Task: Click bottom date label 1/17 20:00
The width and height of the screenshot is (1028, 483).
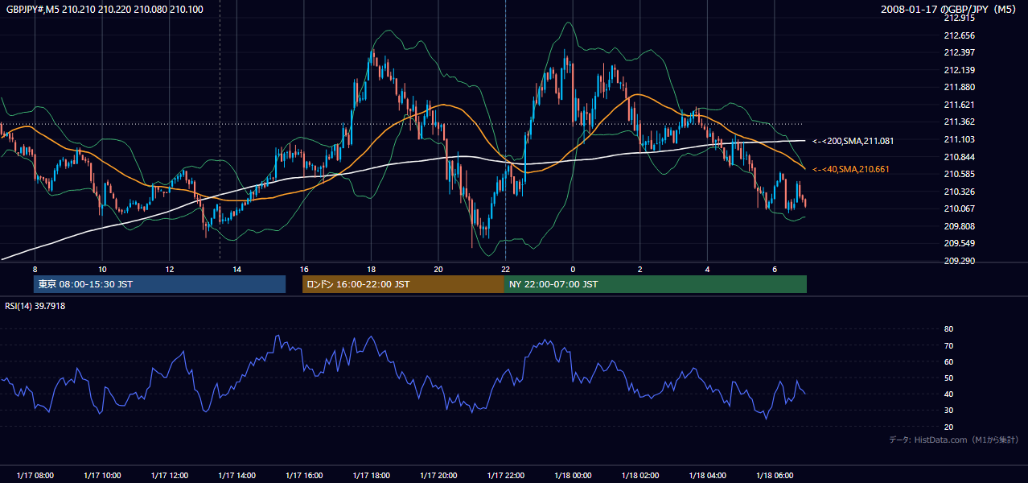Action: tap(438, 476)
